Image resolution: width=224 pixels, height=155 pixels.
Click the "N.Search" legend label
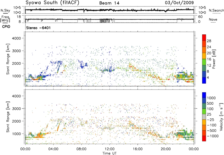click(x=216, y=10)
